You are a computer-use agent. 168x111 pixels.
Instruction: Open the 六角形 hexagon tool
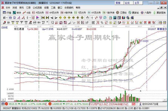[x=146, y=13]
